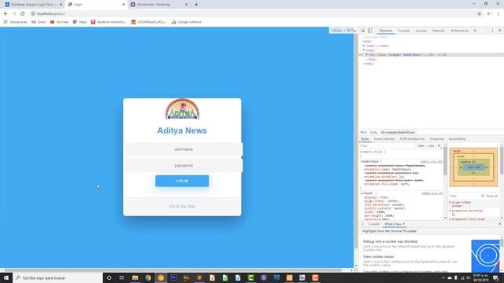Viewport: 504px width, 283px height.
Task: Switch to the top Console tab in DevTools
Action: (x=404, y=31)
